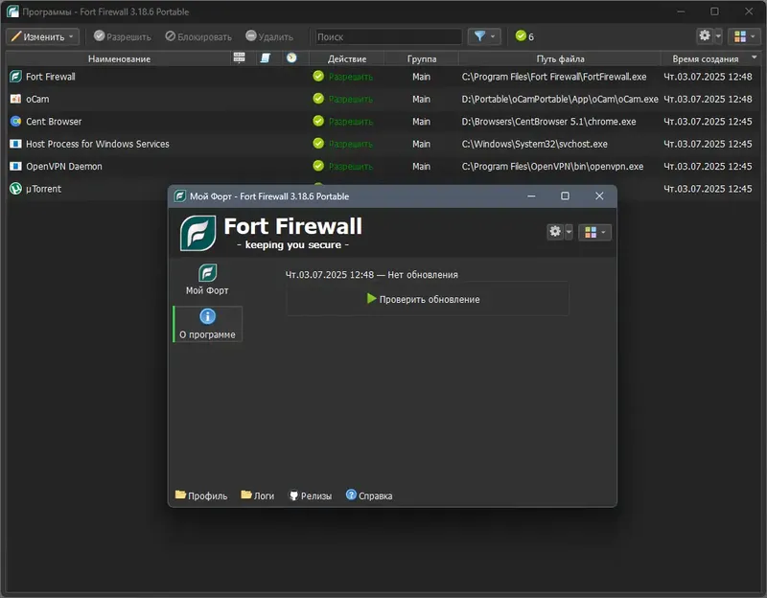
Task: Minimize the Мой Форт dialog
Action: pos(532,196)
